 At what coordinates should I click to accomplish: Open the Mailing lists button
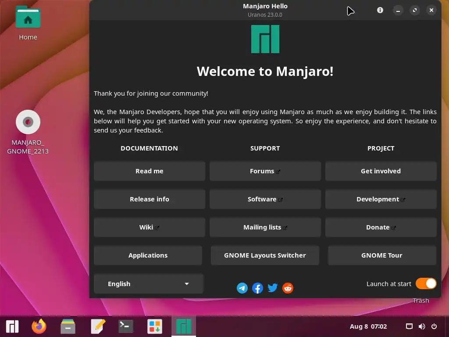pos(265,227)
